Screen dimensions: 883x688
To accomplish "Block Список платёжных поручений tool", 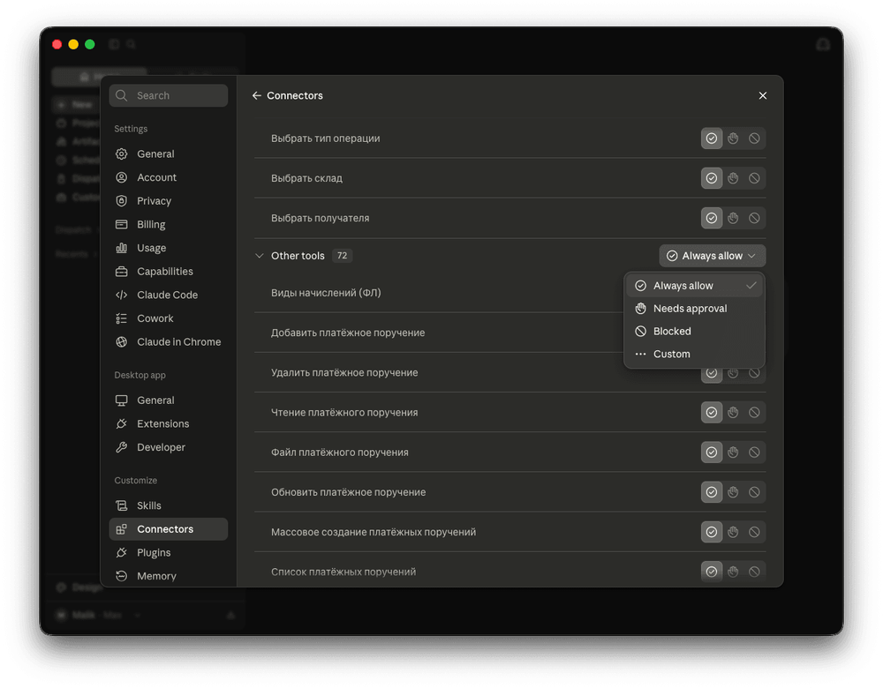I will pos(754,572).
